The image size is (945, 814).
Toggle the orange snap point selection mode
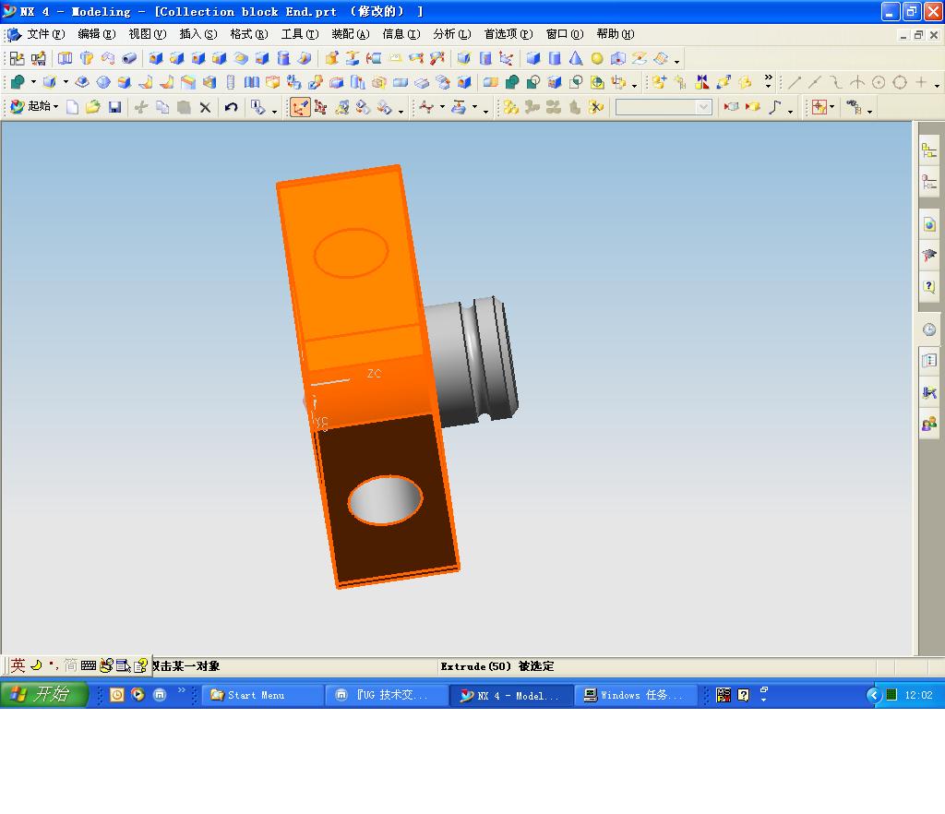tap(301, 106)
